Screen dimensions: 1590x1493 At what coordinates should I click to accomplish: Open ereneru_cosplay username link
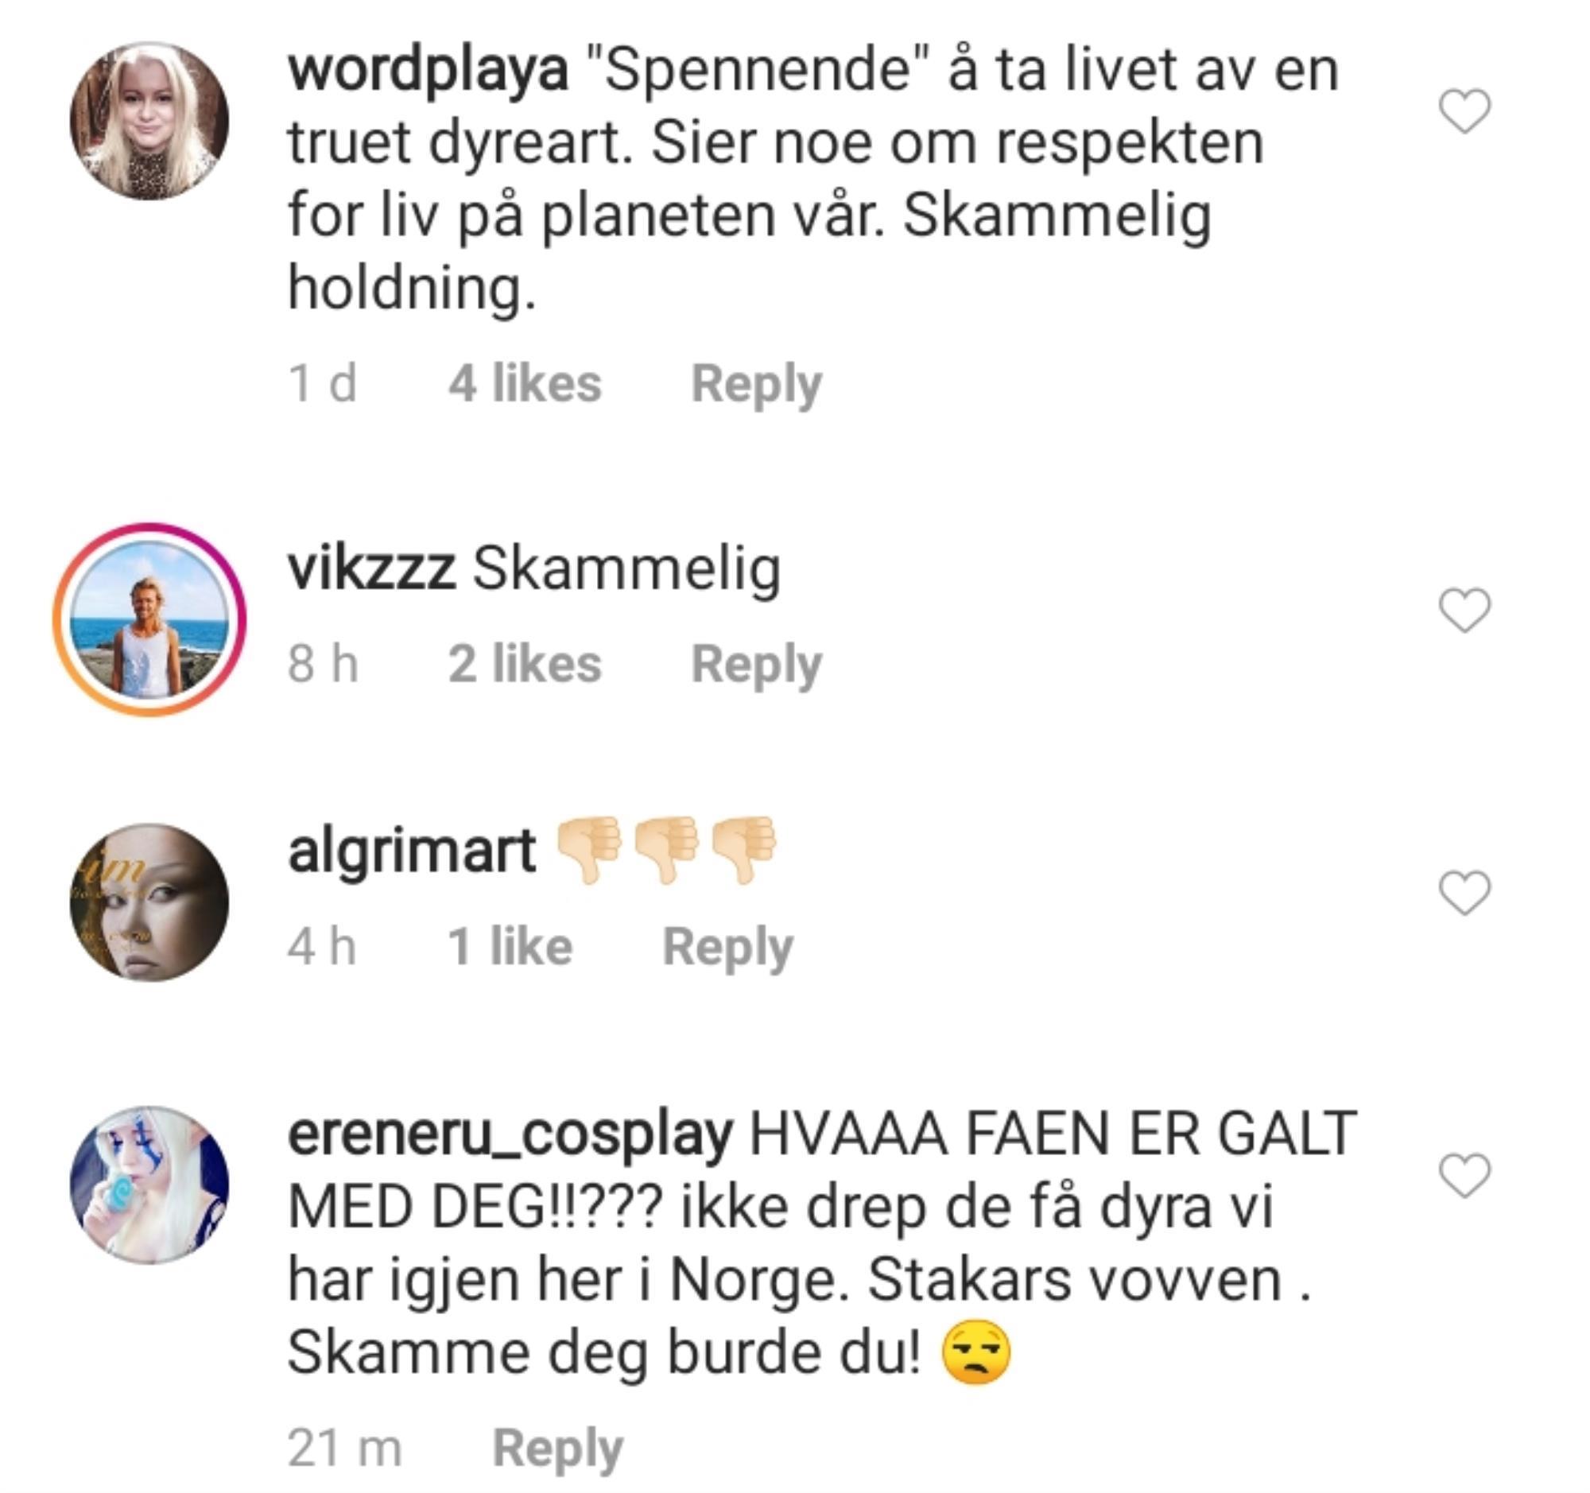pos(510,1134)
